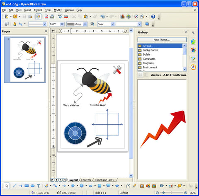Viewport: 199px width, 196px height.
Task: Open the Fontwork Gallery icon
Action: (x=142, y=186)
